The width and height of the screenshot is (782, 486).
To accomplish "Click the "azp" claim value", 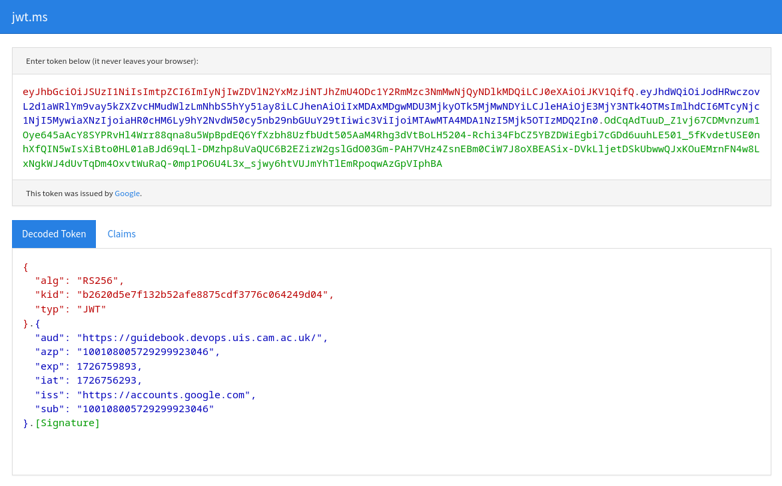I will point(147,352).
